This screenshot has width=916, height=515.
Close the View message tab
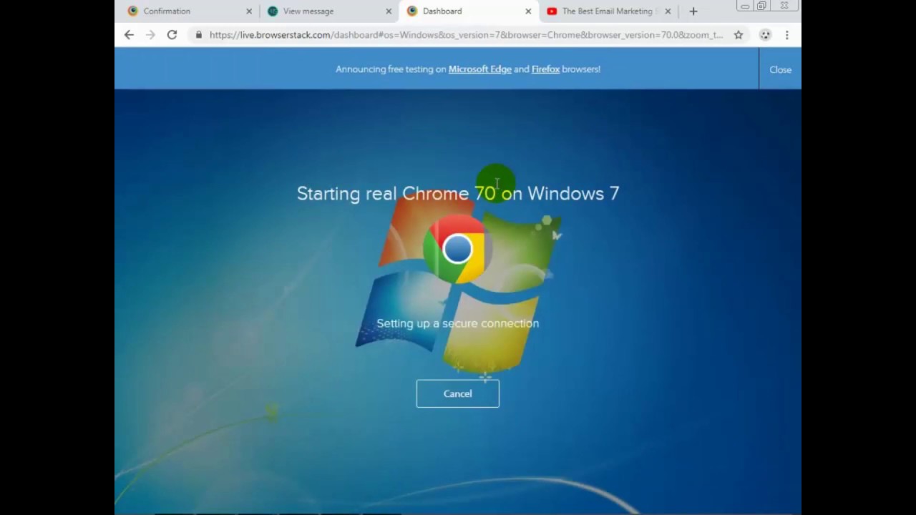pos(389,11)
